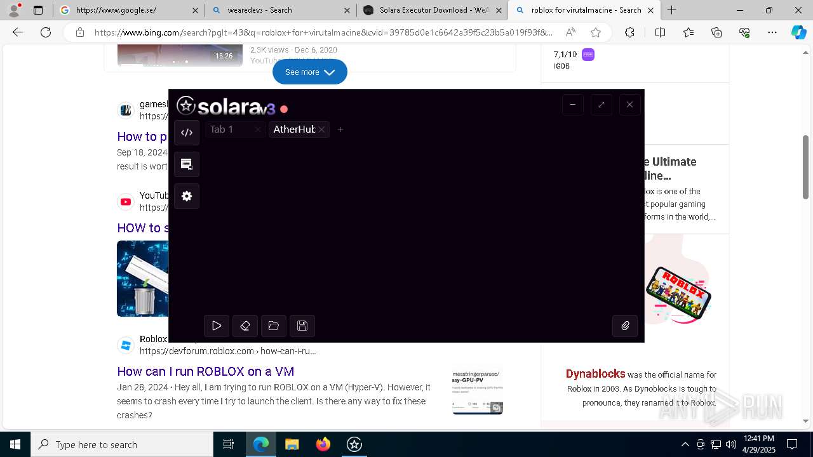This screenshot has height=457, width=813.
Task: Attach Solara using the paperclip icon
Action: (625, 326)
